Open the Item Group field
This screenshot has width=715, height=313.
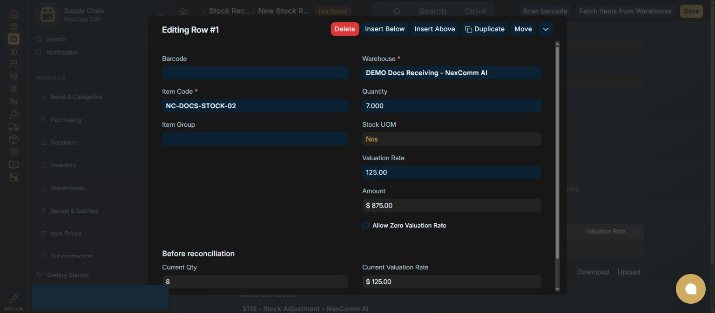tap(255, 139)
